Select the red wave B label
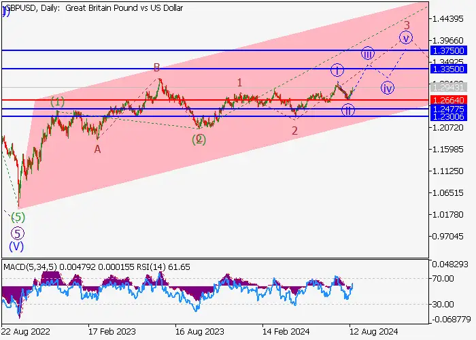 (x=156, y=67)
